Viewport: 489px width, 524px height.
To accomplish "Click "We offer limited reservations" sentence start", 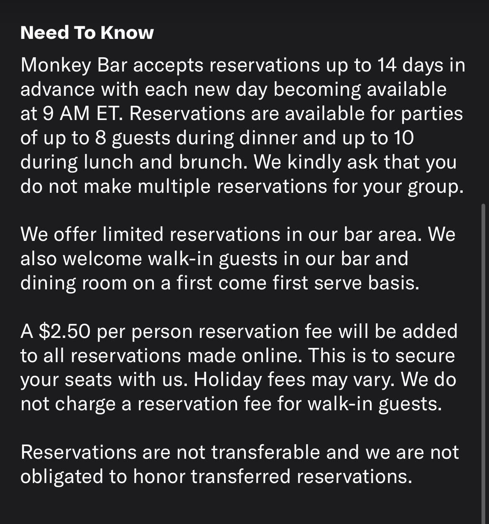I will click(x=150, y=235).
